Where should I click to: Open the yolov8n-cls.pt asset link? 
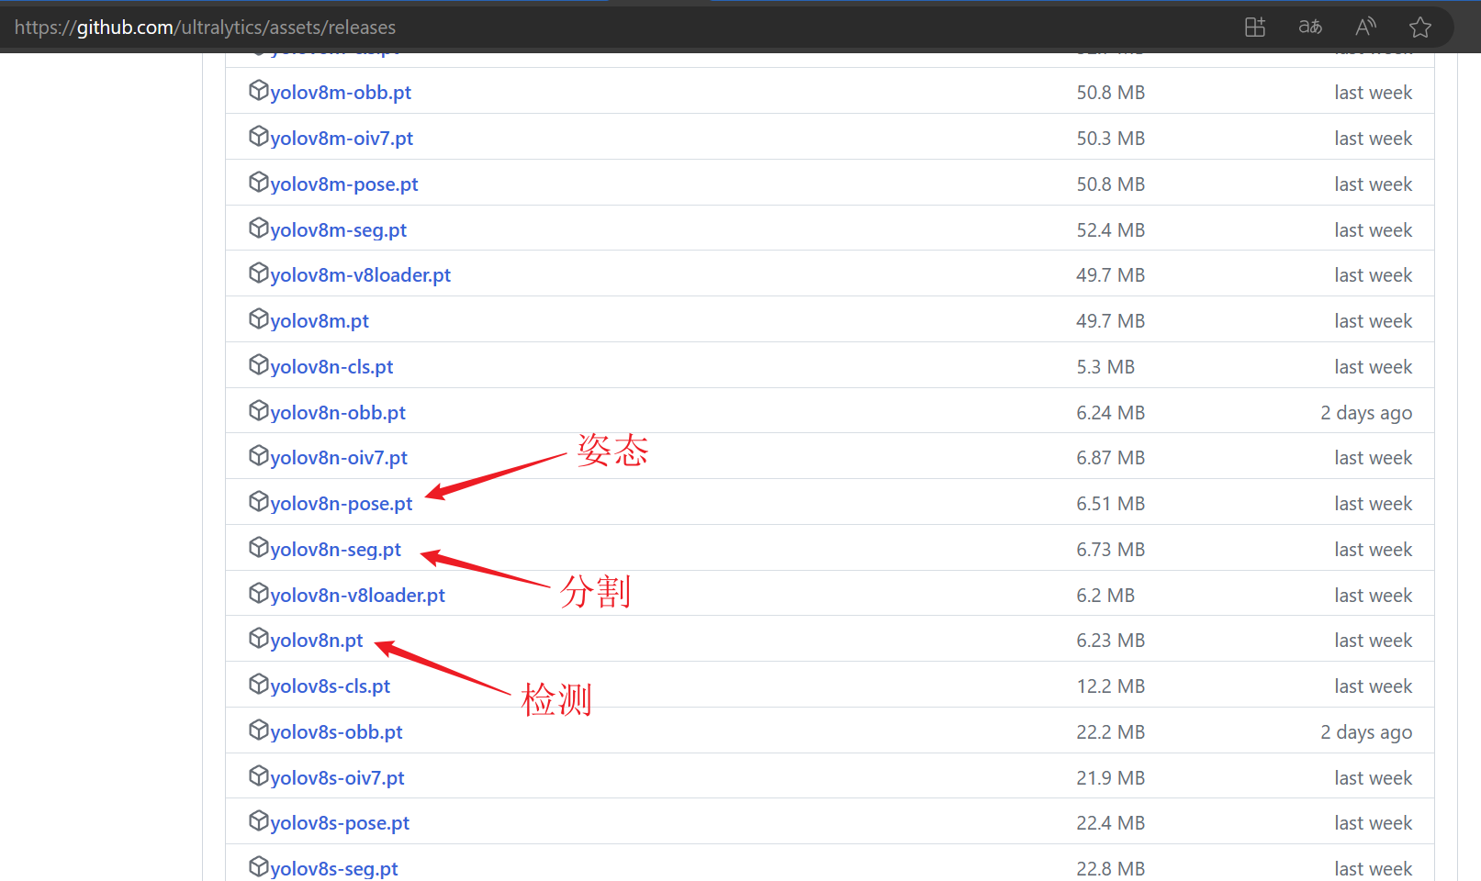(x=331, y=367)
